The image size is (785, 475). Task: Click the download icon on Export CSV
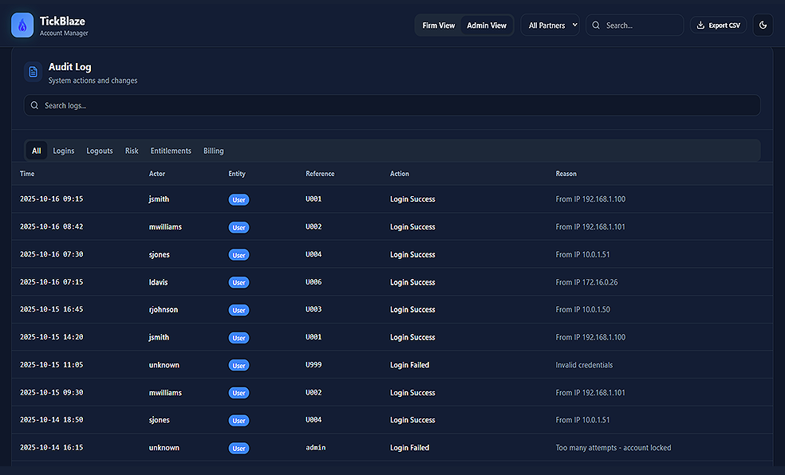click(x=700, y=26)
